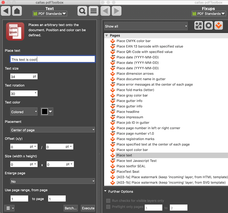
Task: Click the Place text input field
Action: click(x=52, y=59)
